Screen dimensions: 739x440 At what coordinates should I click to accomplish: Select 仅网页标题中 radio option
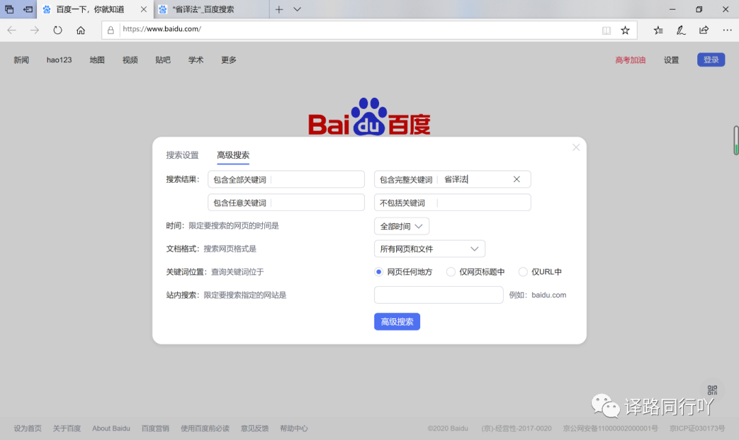pyautogui.click(x=450, y=272)
